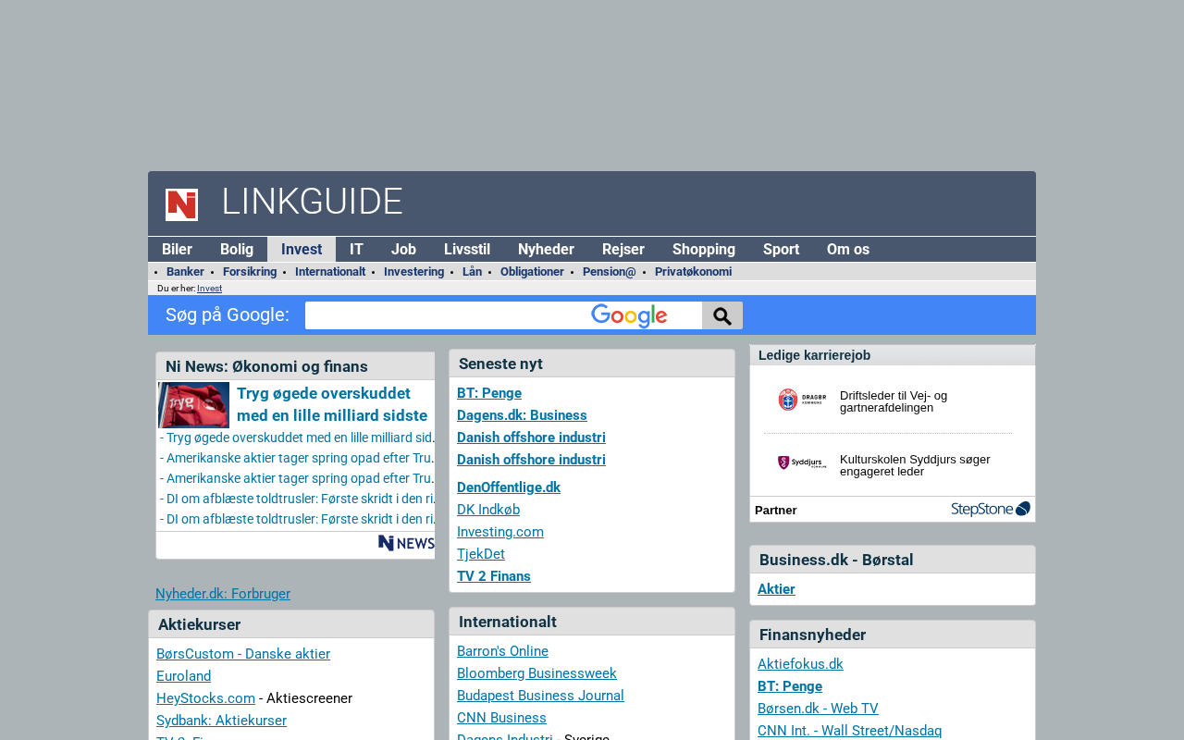Click the Syddjurs Kommune logo
The height and width of the screenshot is (740, 1184).
(x=802, y=463)
